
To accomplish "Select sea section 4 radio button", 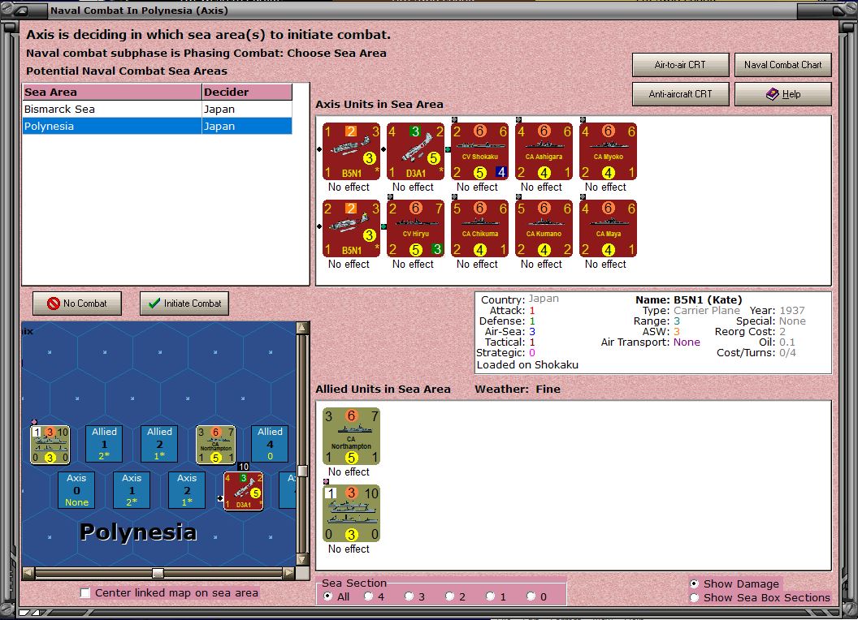I will pyautogui.click(x=368, y=596).
